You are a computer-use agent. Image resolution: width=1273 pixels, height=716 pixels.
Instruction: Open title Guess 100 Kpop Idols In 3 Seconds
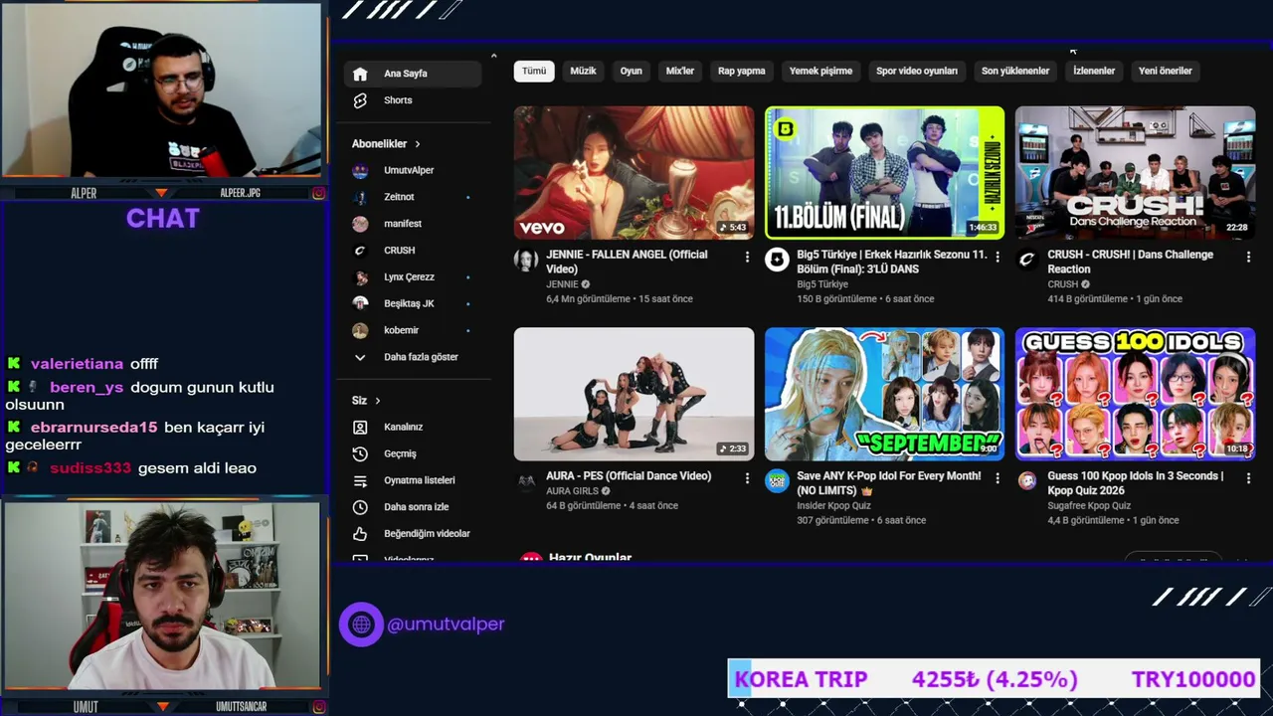(1136, 483)
